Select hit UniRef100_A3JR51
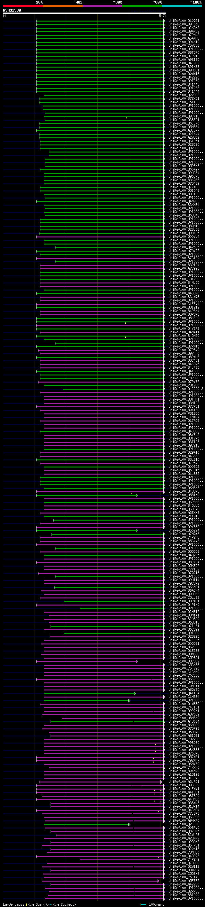Viewport: 205px width, 907px height. tap(184, 782)
